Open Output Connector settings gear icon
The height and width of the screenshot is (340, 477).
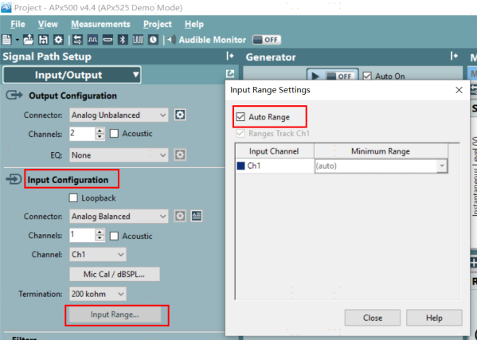[x=180, y=115]
